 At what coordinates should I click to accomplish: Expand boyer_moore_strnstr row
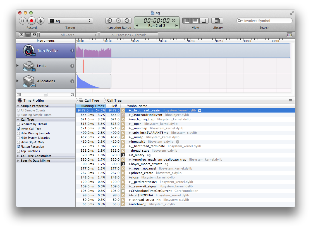[x=130, y=164]
